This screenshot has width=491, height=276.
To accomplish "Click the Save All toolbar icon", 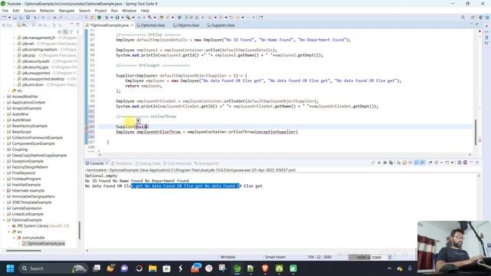I will click(21, 18).
